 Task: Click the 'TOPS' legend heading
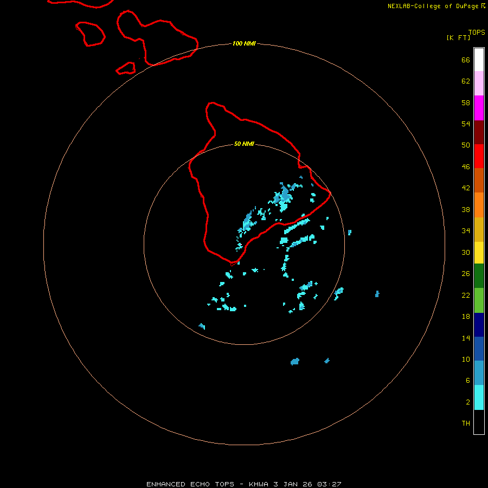477,33
